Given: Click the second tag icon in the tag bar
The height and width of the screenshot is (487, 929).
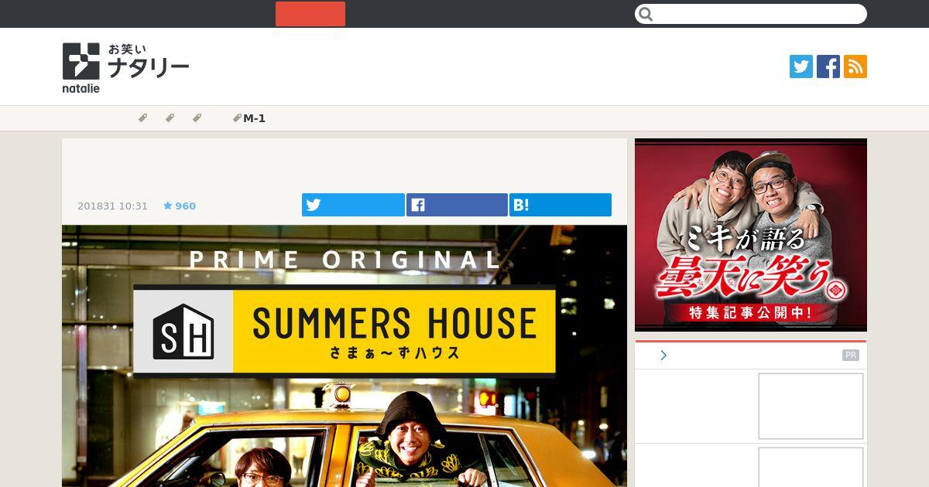Looking at the screenshot, I should pyautogui.click(x=170, y=118).
